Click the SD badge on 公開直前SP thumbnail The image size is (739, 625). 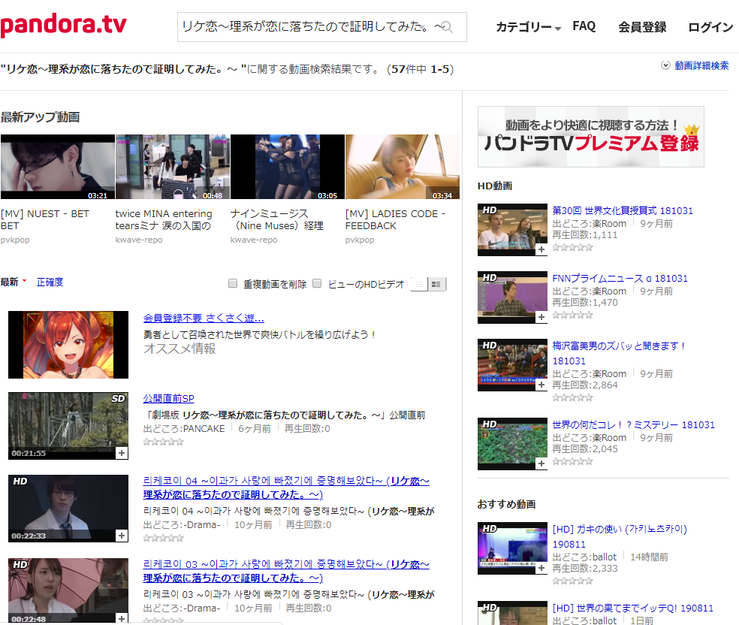point(119,399)
